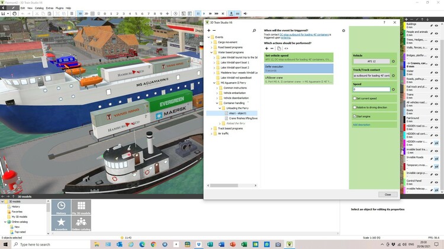
Task: Click the search magnifier in events panel
Action: [x=254, y=30]
